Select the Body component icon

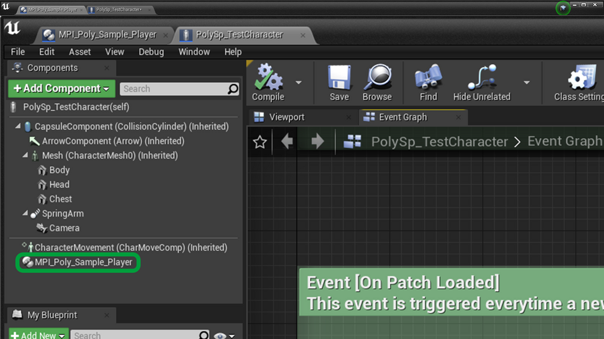pos(42,170)
